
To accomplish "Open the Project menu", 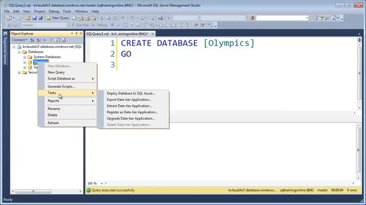I will coord(39,11).
